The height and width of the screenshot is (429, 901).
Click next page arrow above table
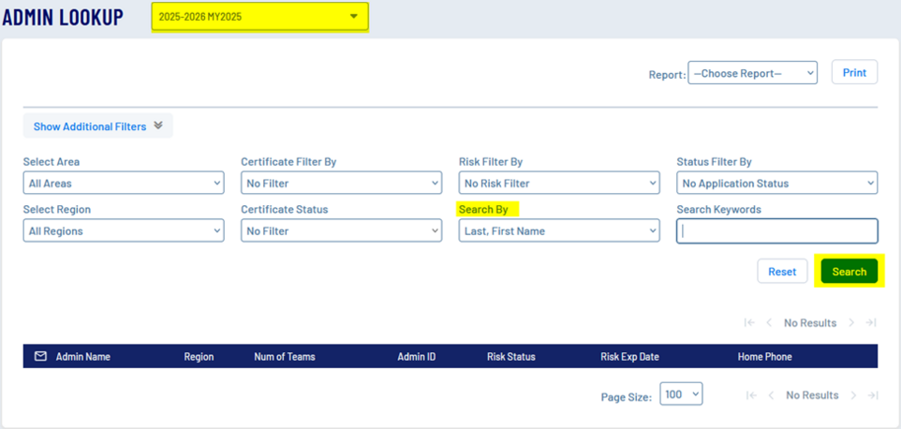point(851,323)
